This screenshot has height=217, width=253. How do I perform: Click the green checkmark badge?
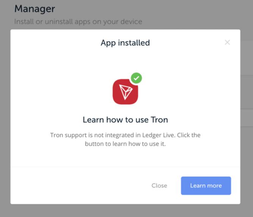click(136, 78)
